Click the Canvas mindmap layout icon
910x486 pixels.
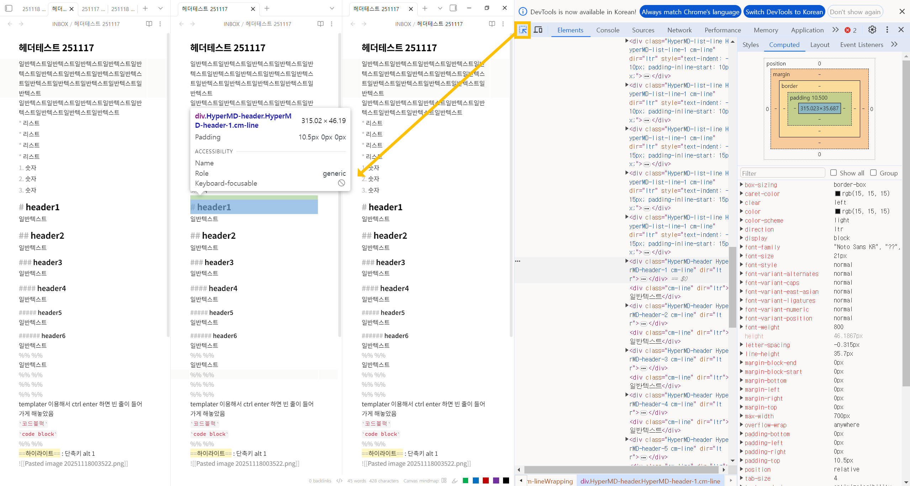(x=444, y=481)
